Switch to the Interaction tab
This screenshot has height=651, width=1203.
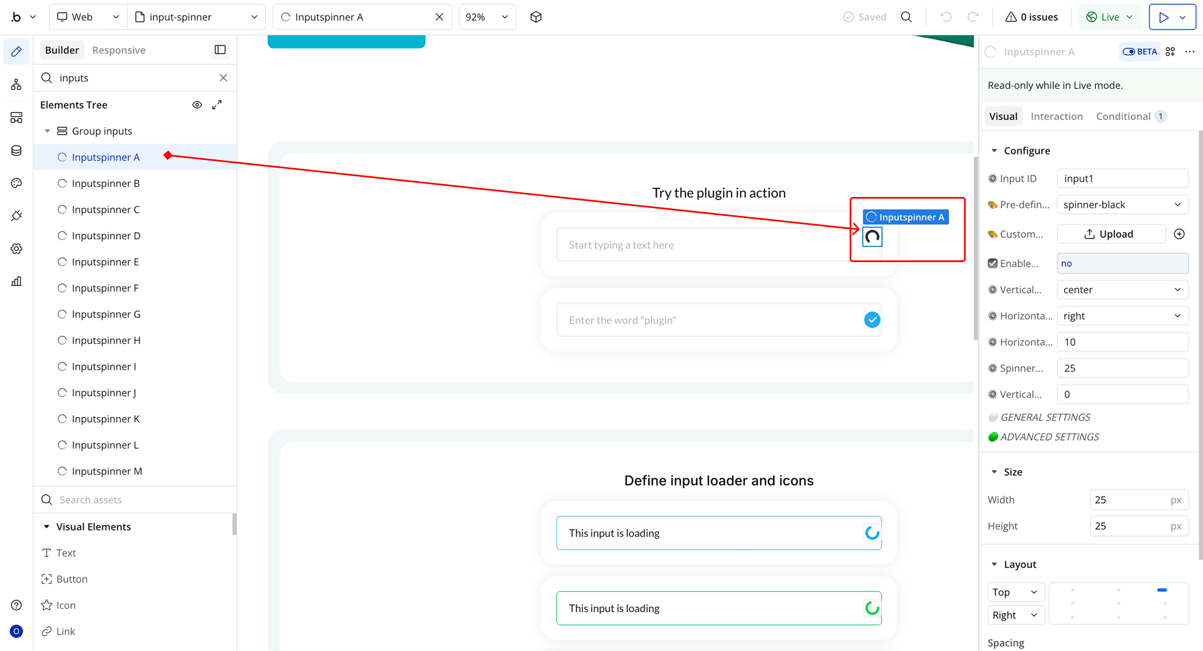1056,116
